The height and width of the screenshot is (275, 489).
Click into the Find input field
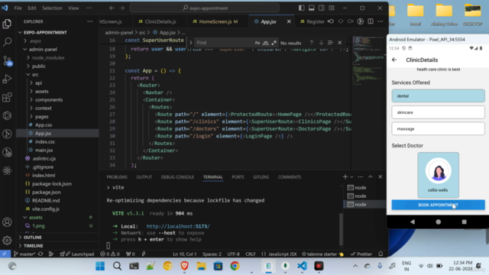223,43
